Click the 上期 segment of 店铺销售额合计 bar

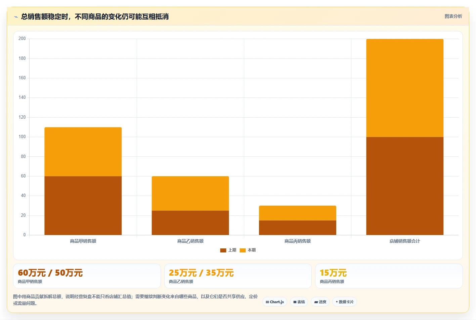[405, 186]
